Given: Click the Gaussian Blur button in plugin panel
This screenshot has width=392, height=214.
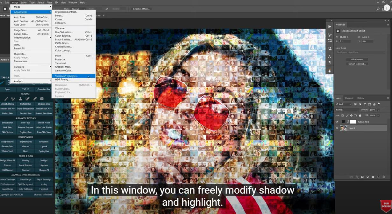Looking at the screenshot, I should pos(44,89).
